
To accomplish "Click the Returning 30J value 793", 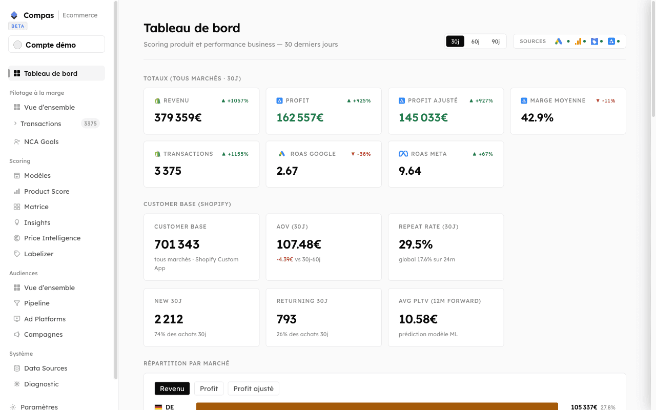I will (286, 319).
